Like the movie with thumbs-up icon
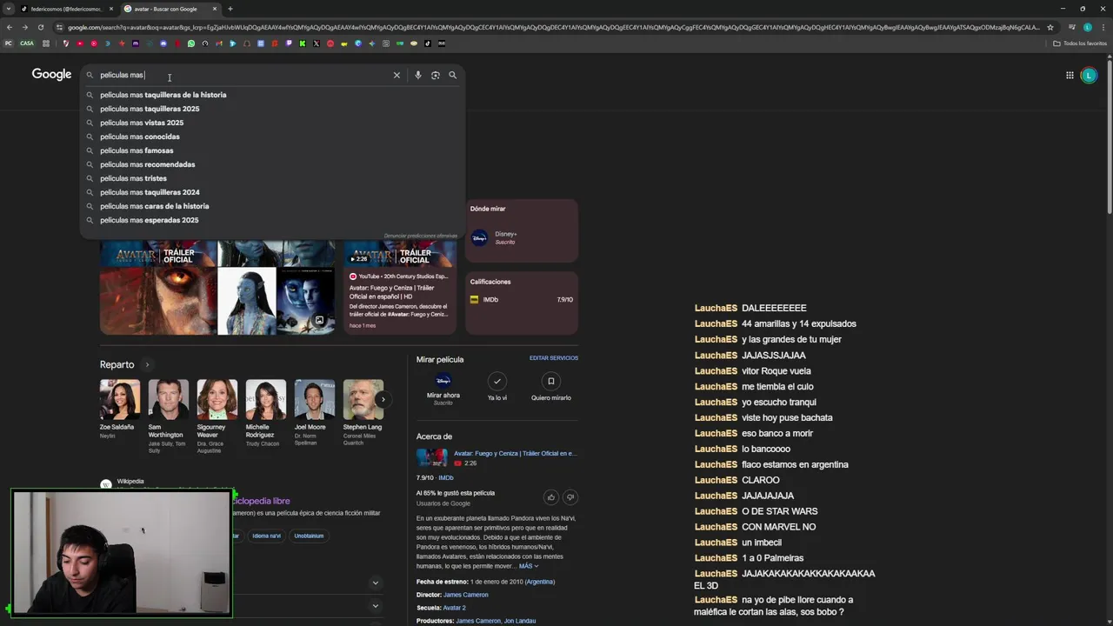1113x626 pixels. click(x=550, y=497)
